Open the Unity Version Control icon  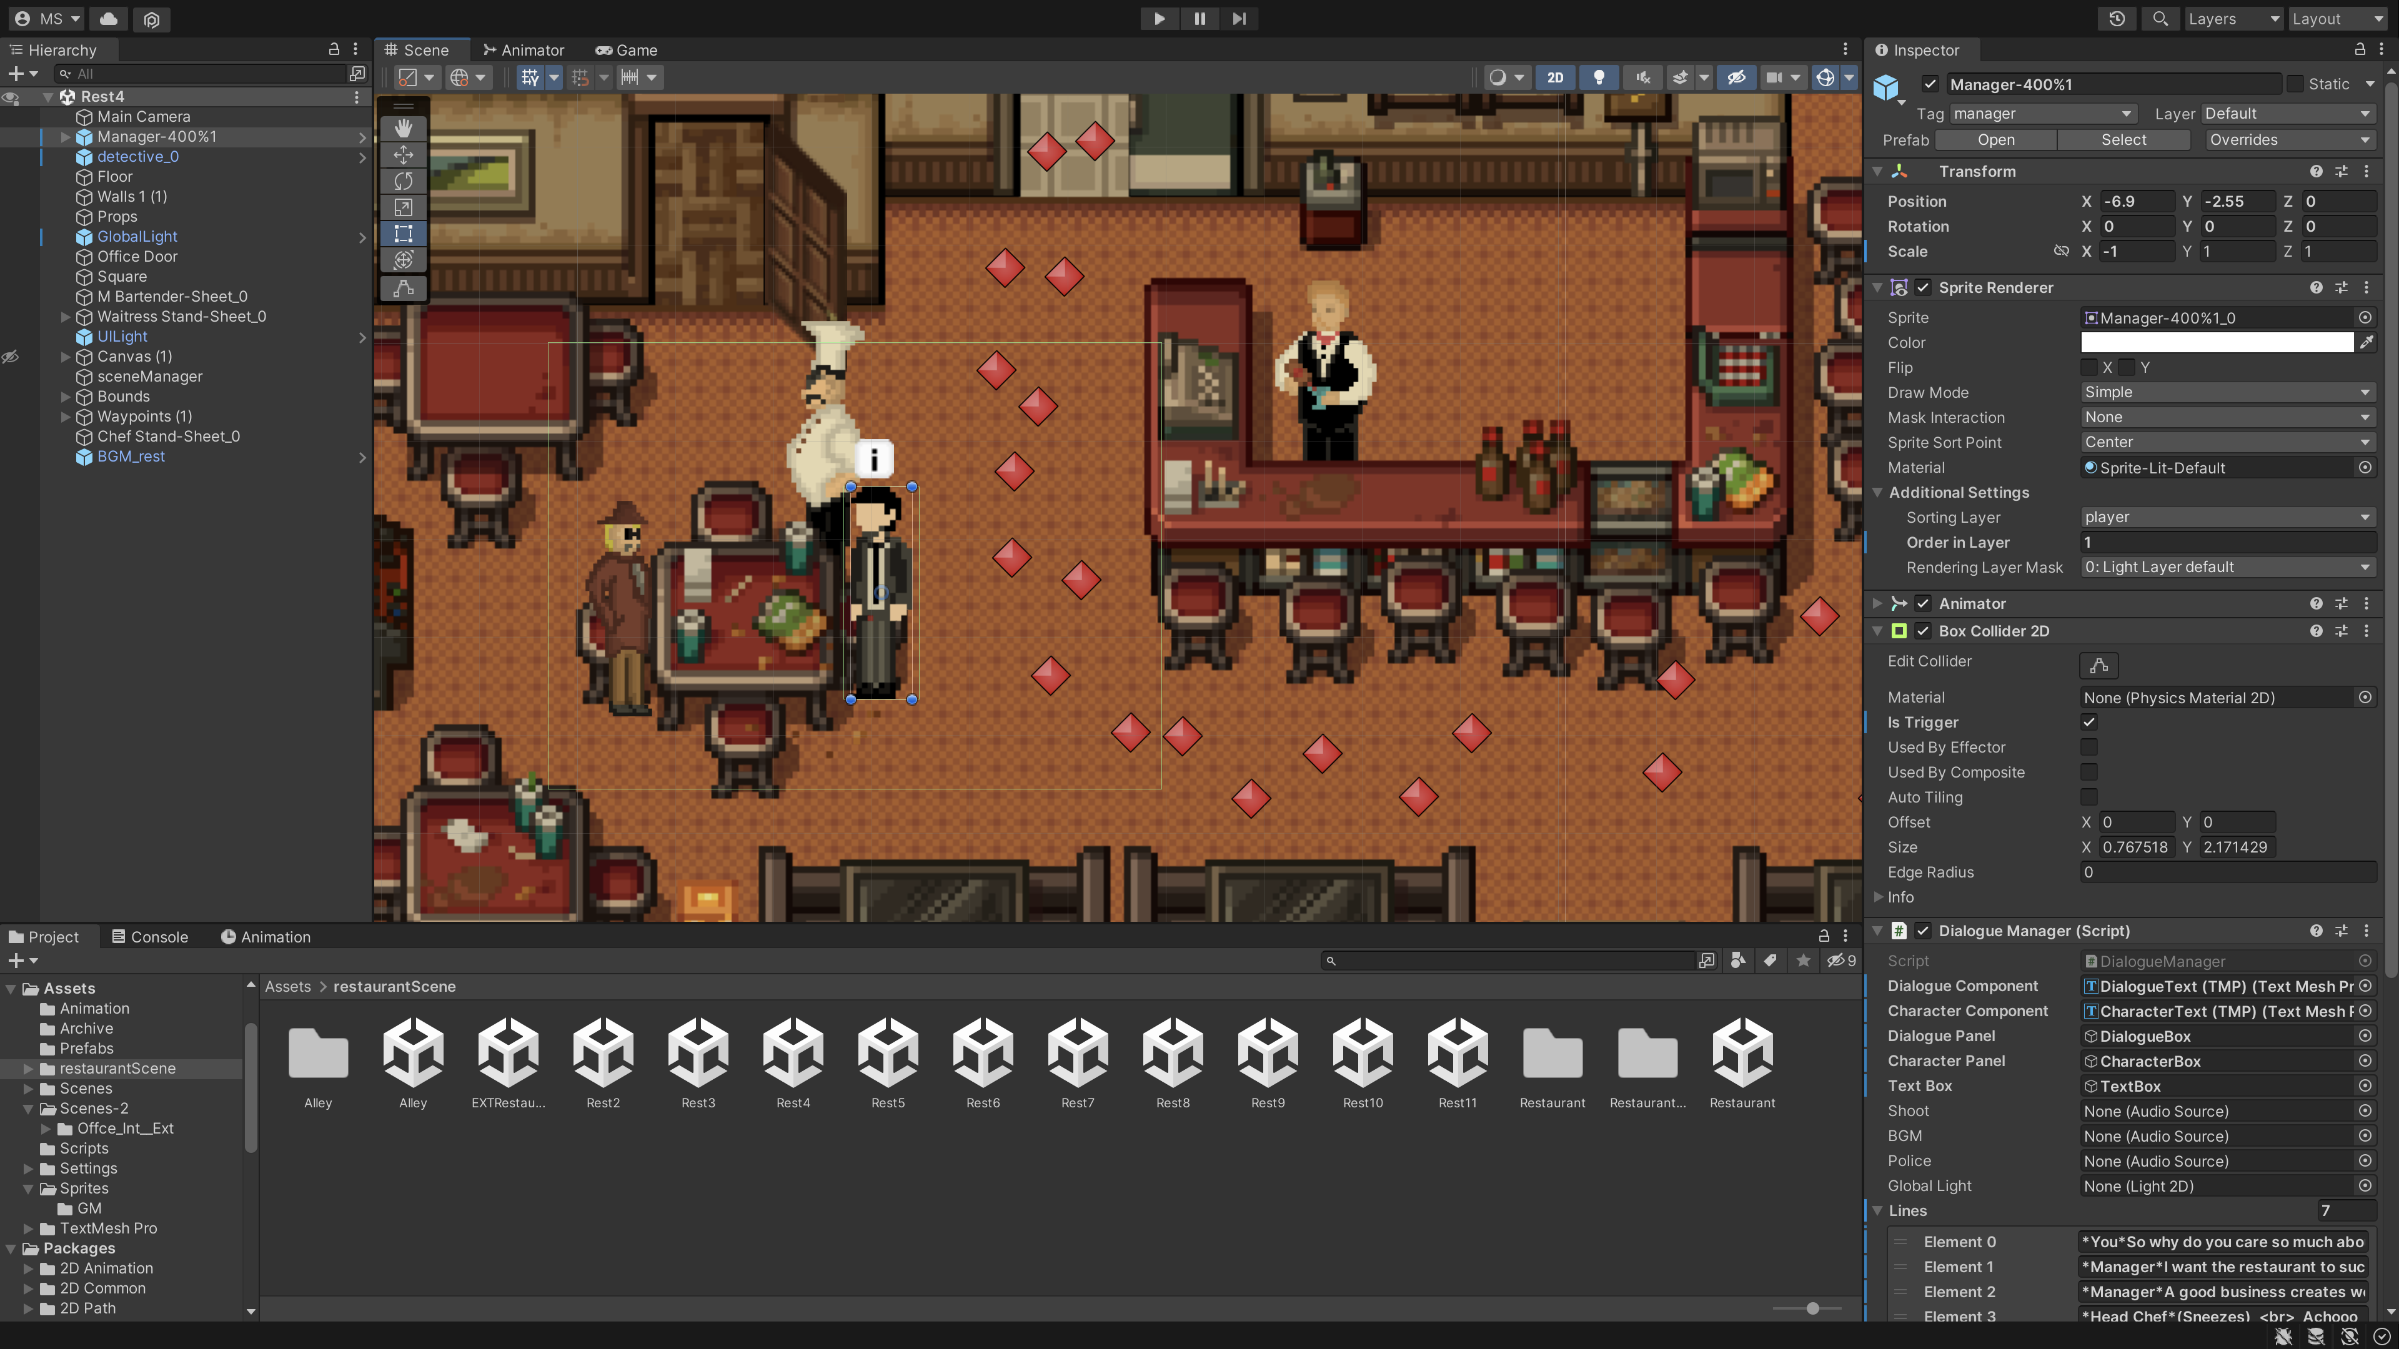tap(152, 19)
